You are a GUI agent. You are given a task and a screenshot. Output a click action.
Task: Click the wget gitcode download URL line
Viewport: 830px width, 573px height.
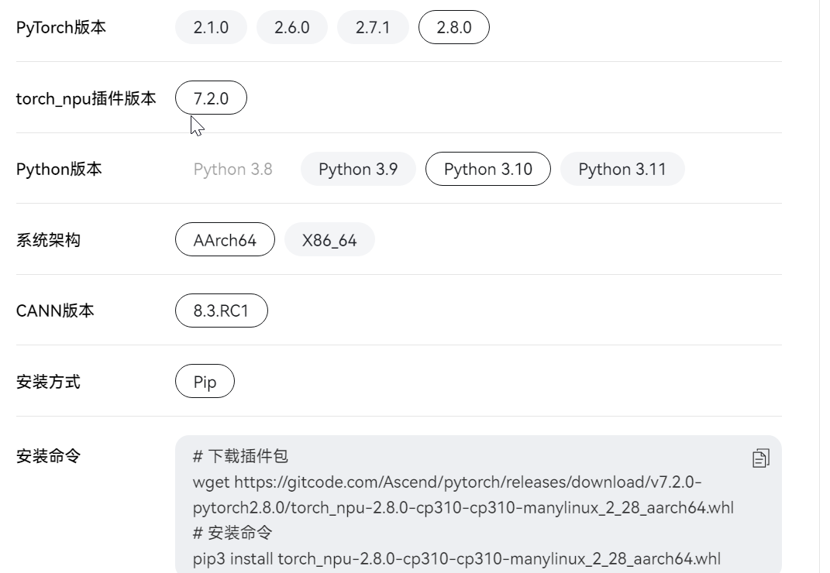pyautogui.click(x=447, y=482)
